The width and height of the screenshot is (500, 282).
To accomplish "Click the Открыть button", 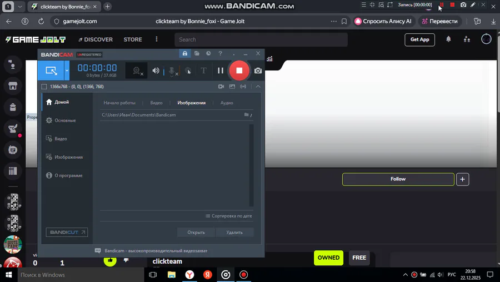I will click(196, 232).
